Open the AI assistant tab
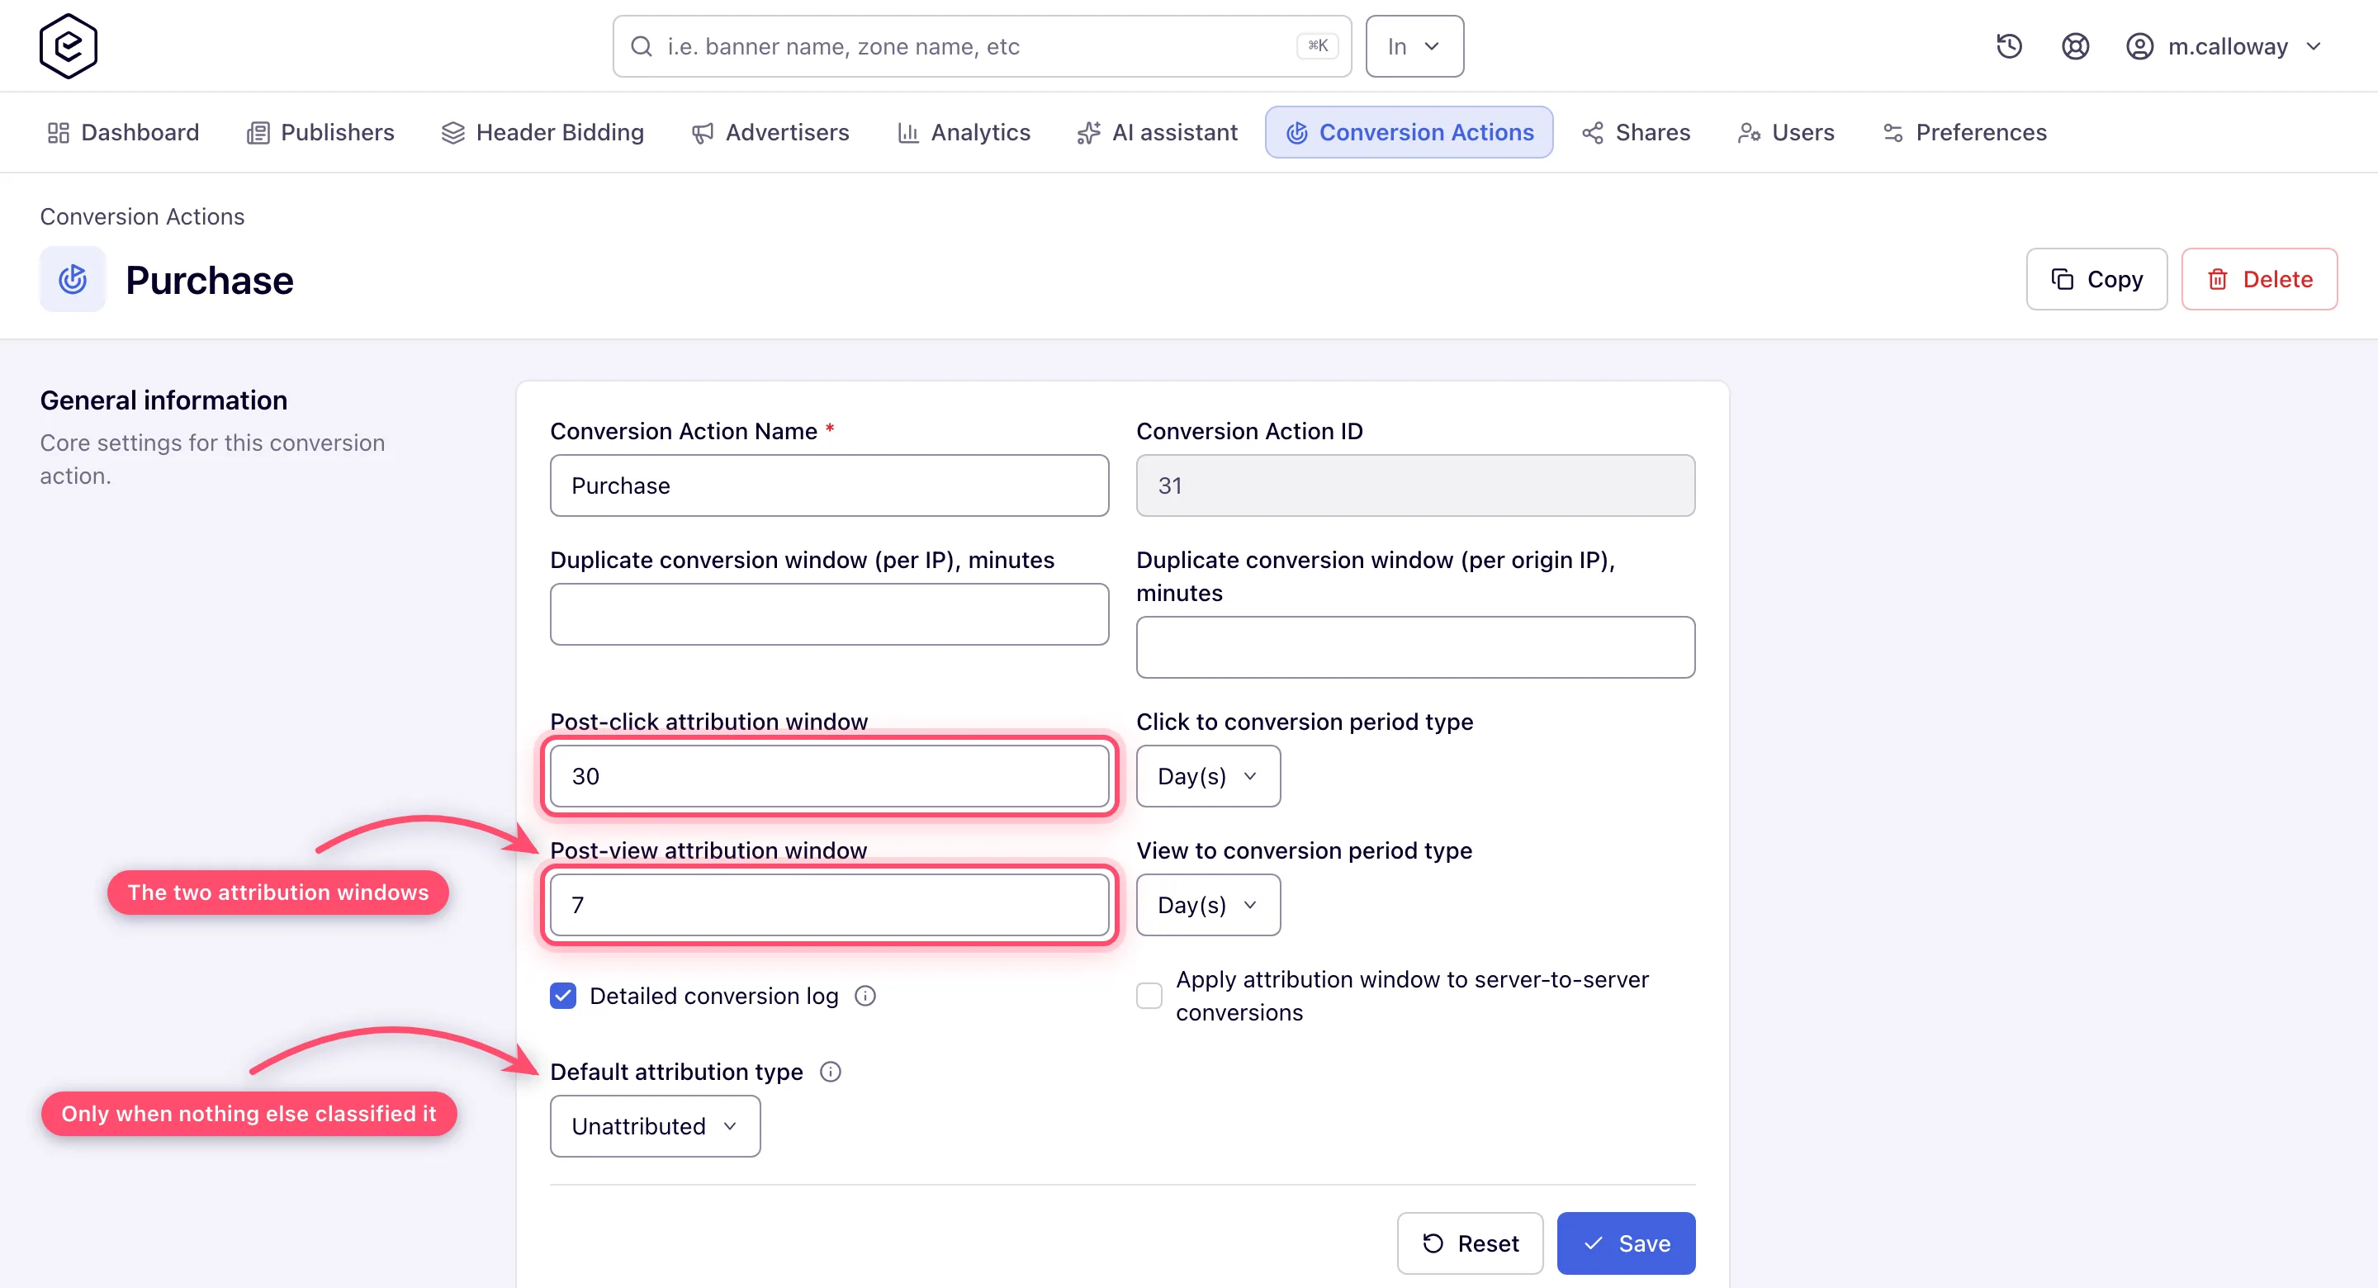This screenshot has height=1288, width=2378. [x=1158, y=132]
